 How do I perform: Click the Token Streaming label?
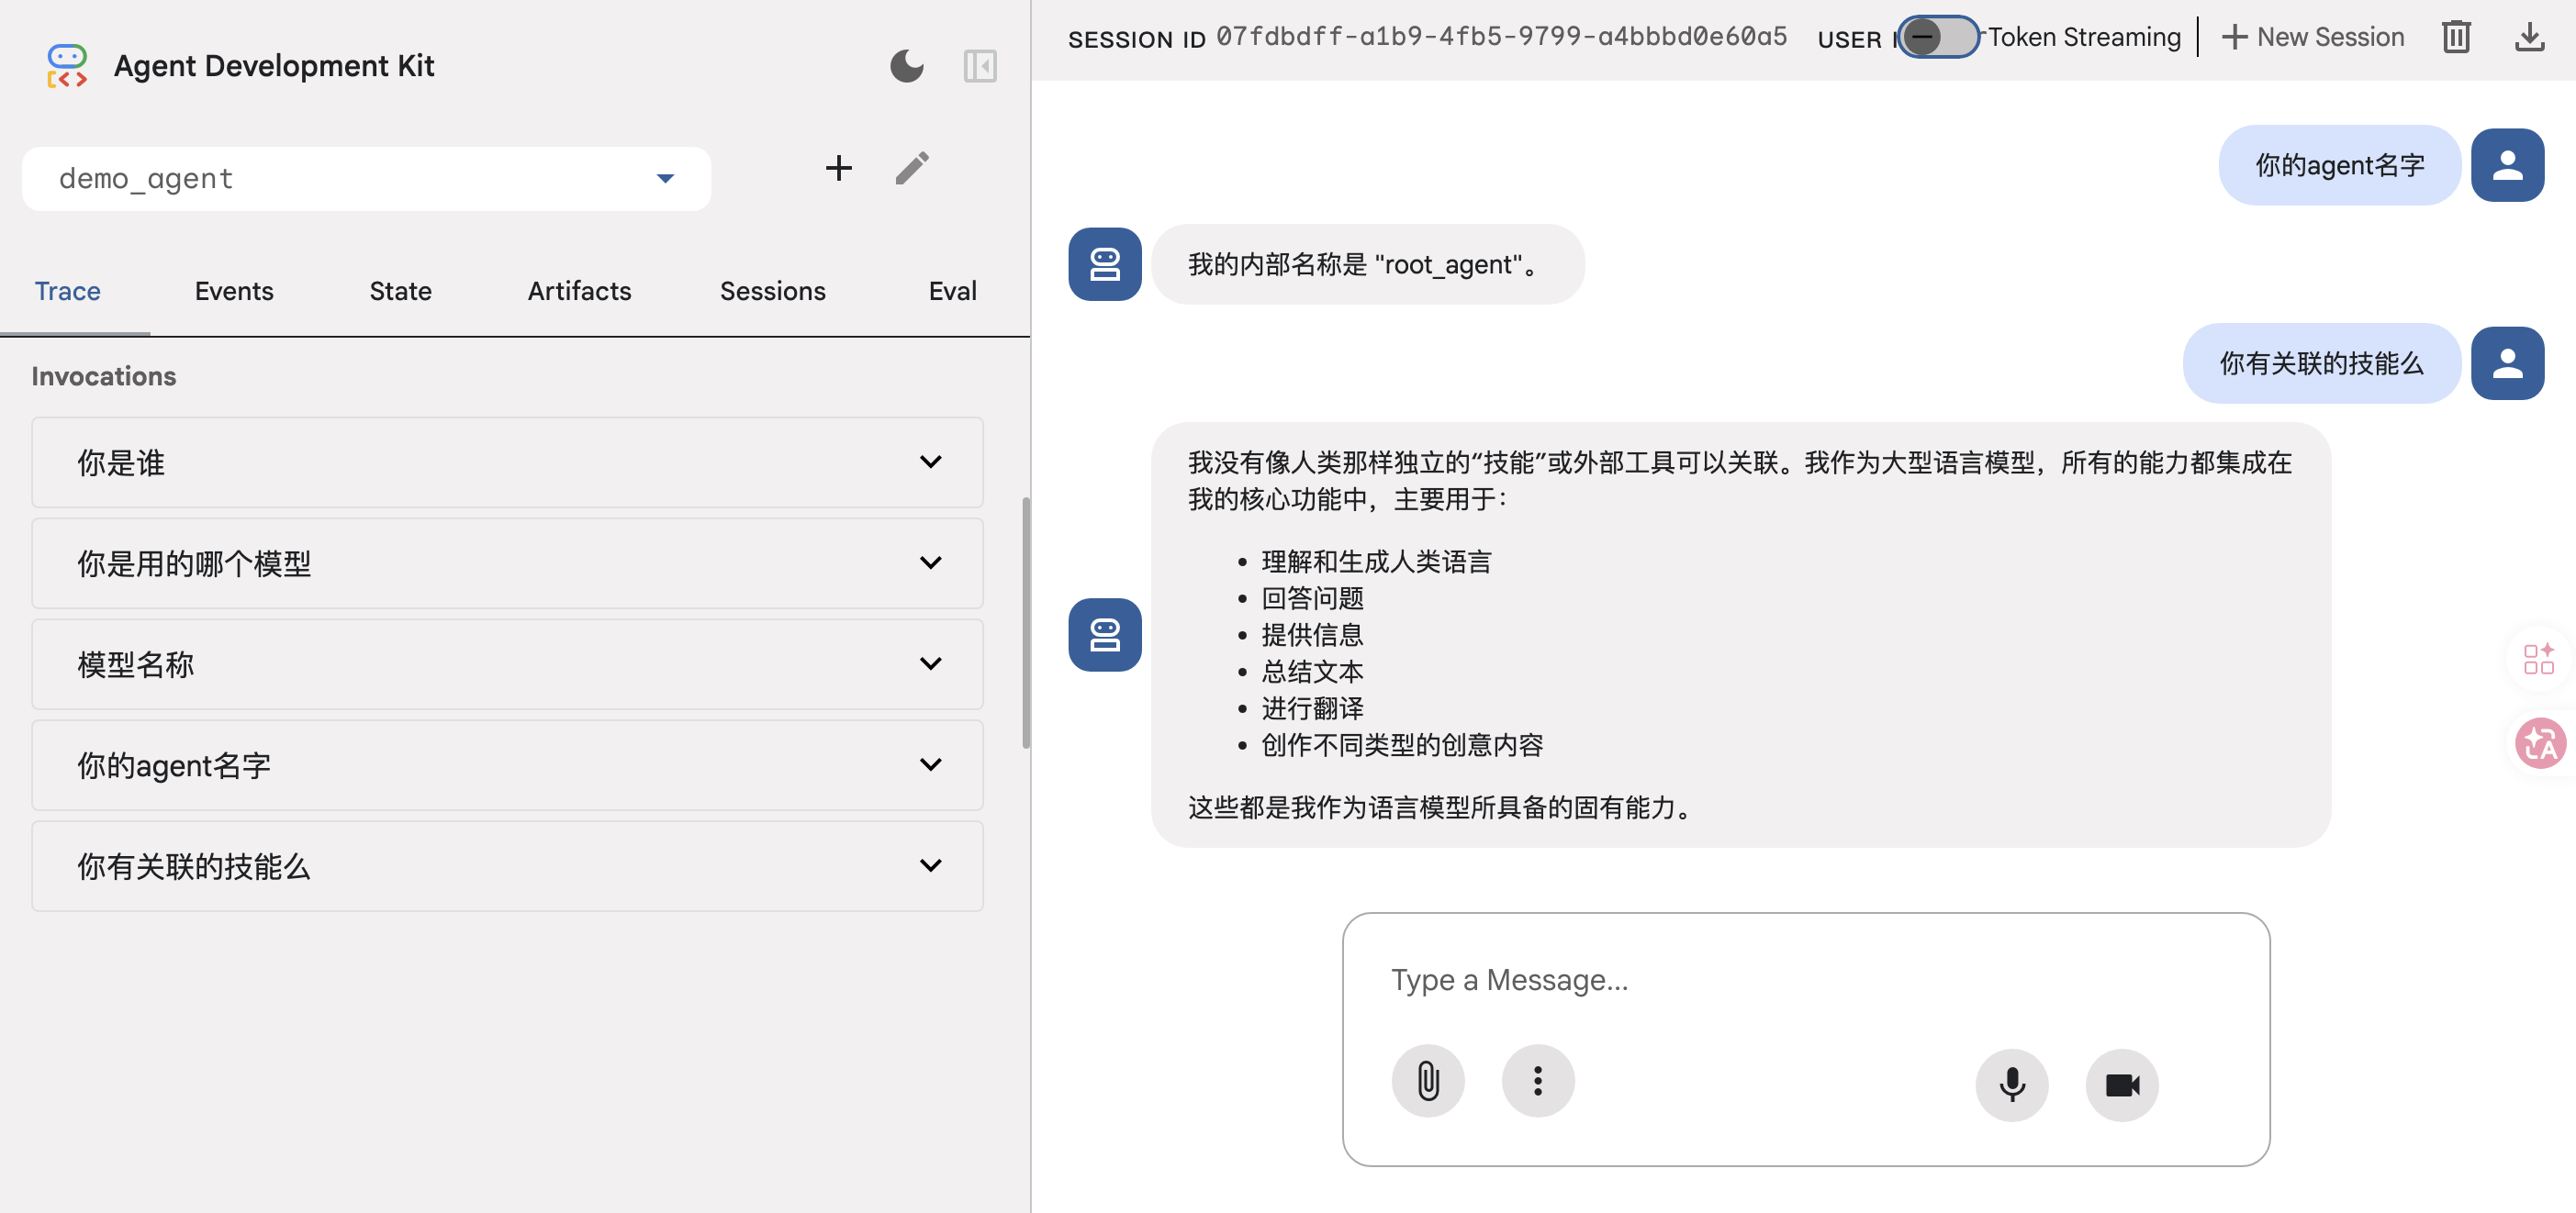pyautogui.click(x=2084, y=37)
